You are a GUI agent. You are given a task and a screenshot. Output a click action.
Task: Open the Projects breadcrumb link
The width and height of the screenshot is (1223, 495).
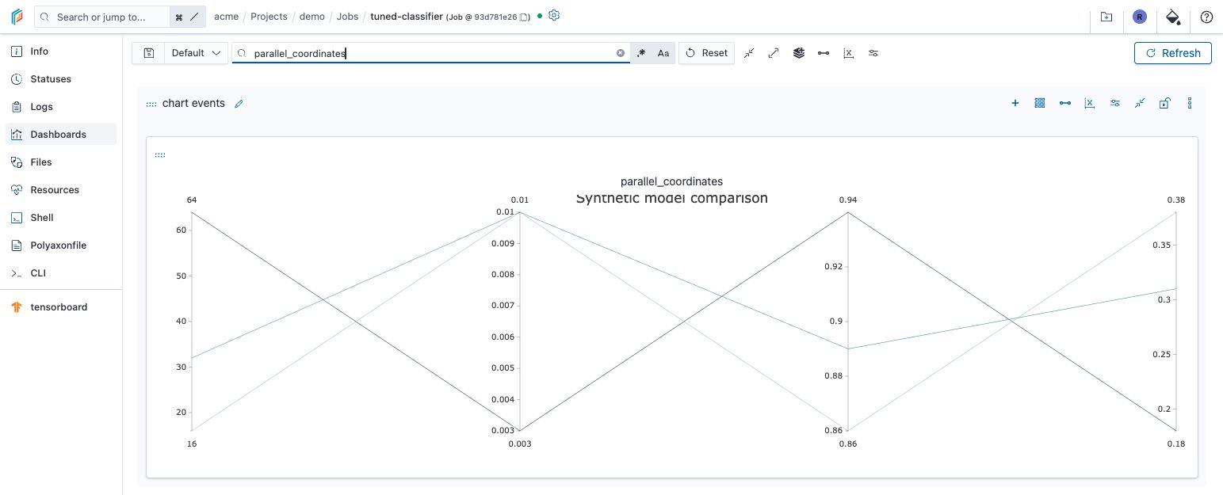269,17
